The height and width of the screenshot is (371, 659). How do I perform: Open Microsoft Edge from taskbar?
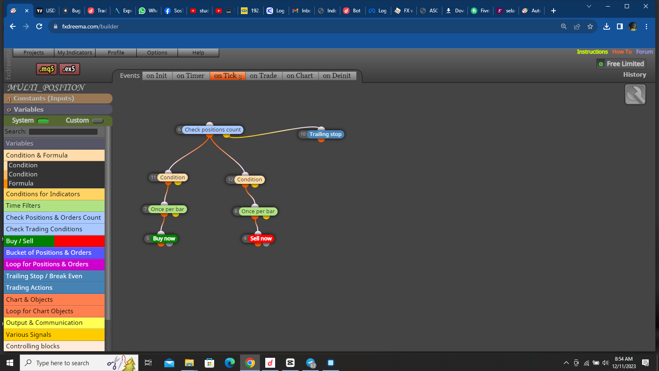(x=230, y=363)
